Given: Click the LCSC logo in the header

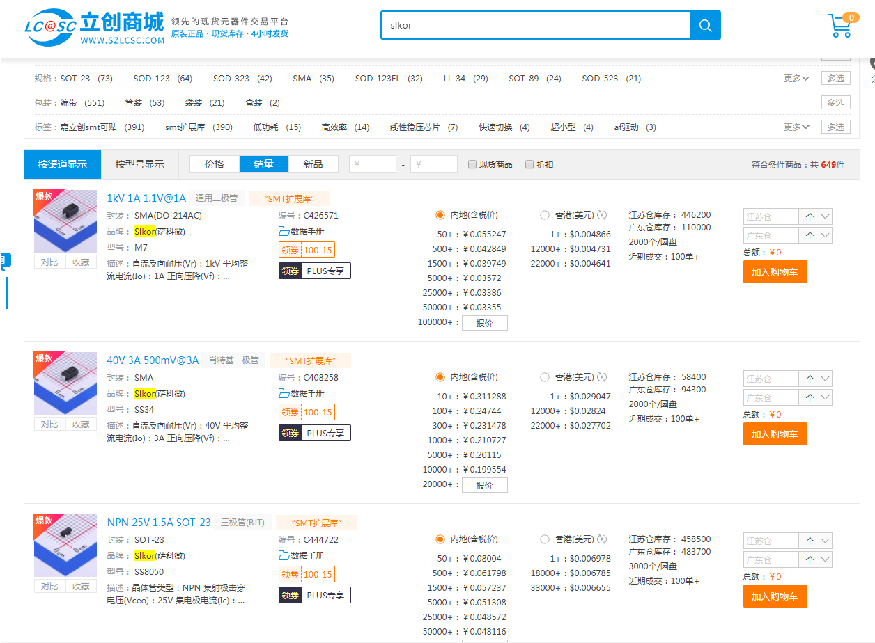Looking at the screenshot, I should click(x=95, y=27).
